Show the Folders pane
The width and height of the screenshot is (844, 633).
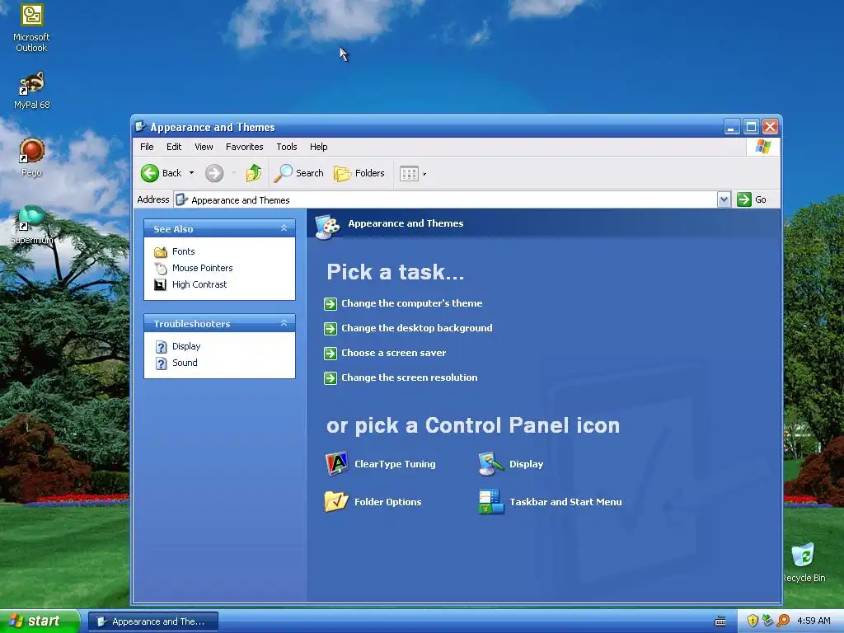click(x=359, y=173)
